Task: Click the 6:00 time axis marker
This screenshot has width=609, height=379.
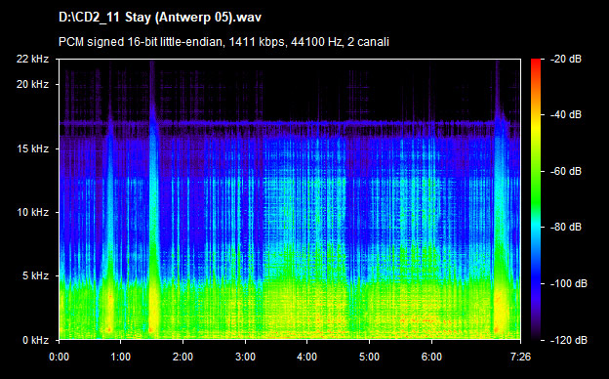Action: [x=431, y=357]
